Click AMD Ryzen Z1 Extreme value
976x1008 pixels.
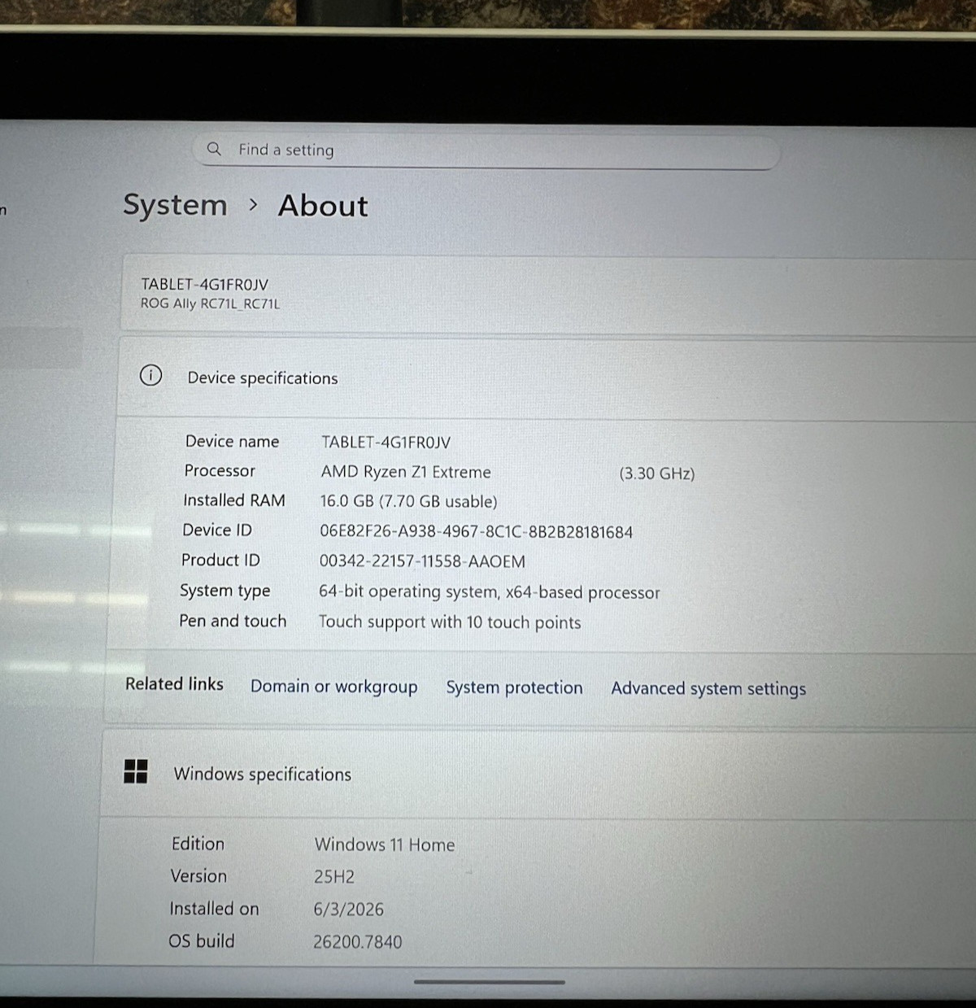[x=406, y=472]
